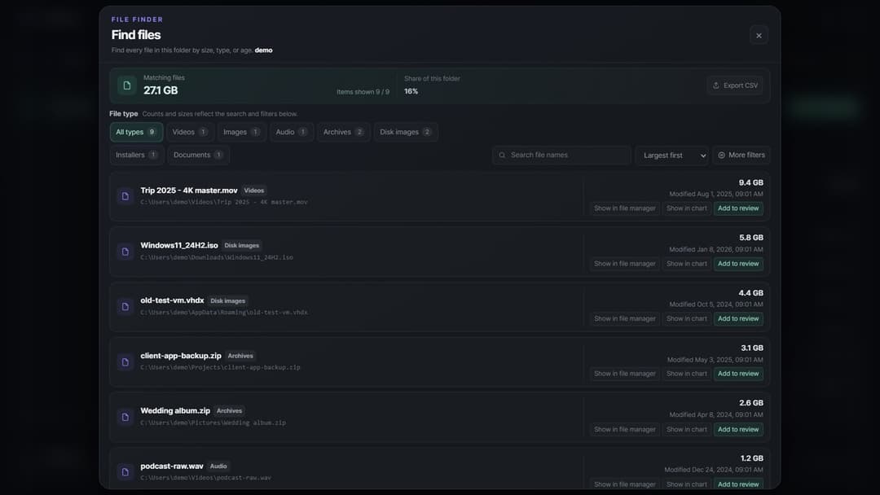Click the Videos tag on Trip 2025 row

[x=253, y=191]
